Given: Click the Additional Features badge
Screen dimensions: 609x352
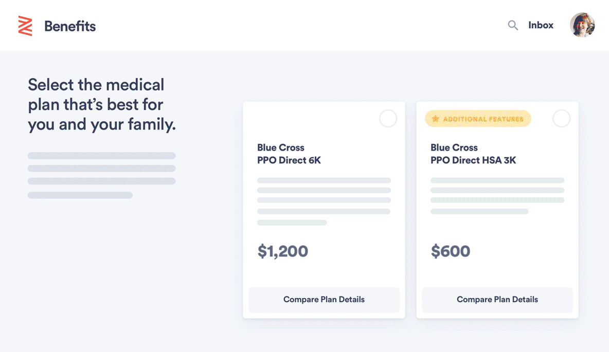Looking at the screenshot, I should (478, 119).
